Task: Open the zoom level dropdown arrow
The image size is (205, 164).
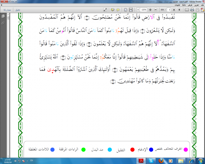Action: [138, 10]
